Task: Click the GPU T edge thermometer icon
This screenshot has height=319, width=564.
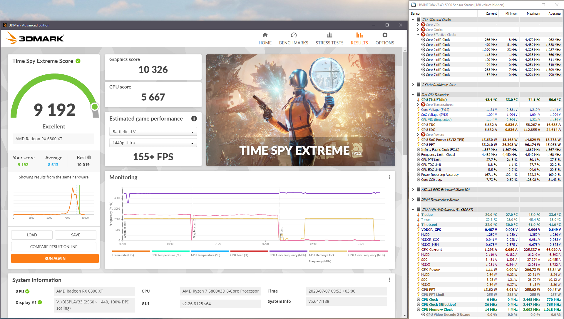Action: pyautogui.click(x=418, y=215)
